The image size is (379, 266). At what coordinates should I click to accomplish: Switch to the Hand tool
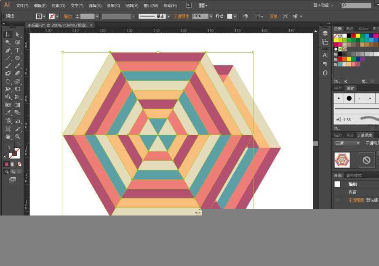coord(8,137)
